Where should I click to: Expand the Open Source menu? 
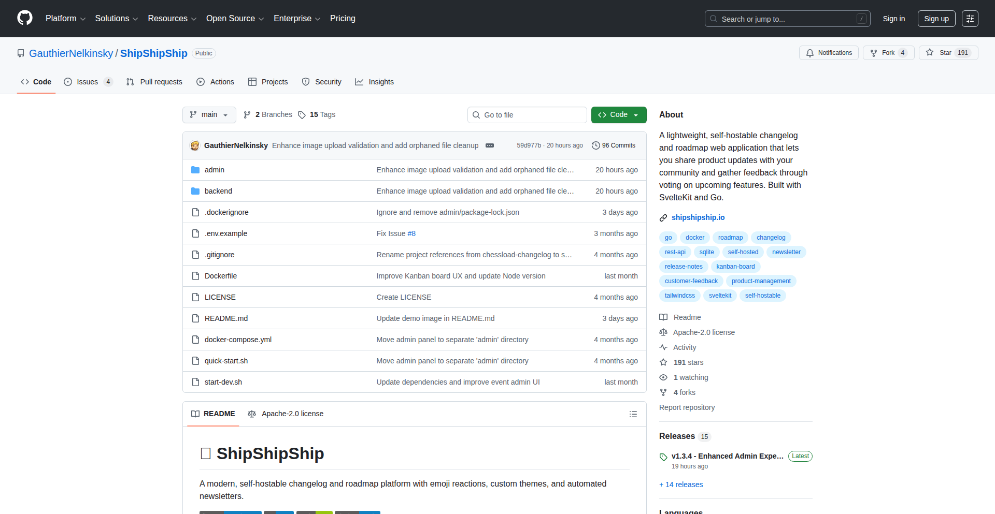[x=235, y=19]
